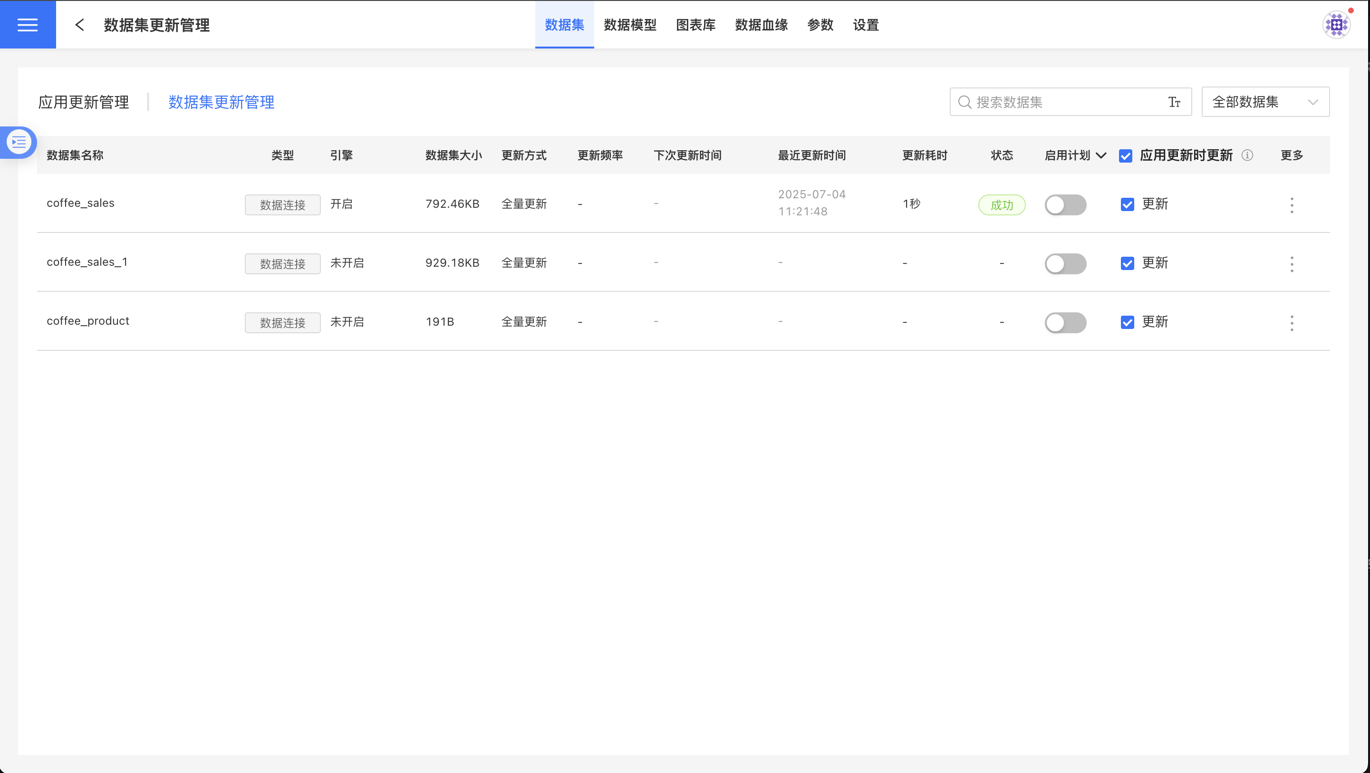The image size is (1370, 773).
Task: Switch to 应用更新管理 view
Action: [84, 102]
